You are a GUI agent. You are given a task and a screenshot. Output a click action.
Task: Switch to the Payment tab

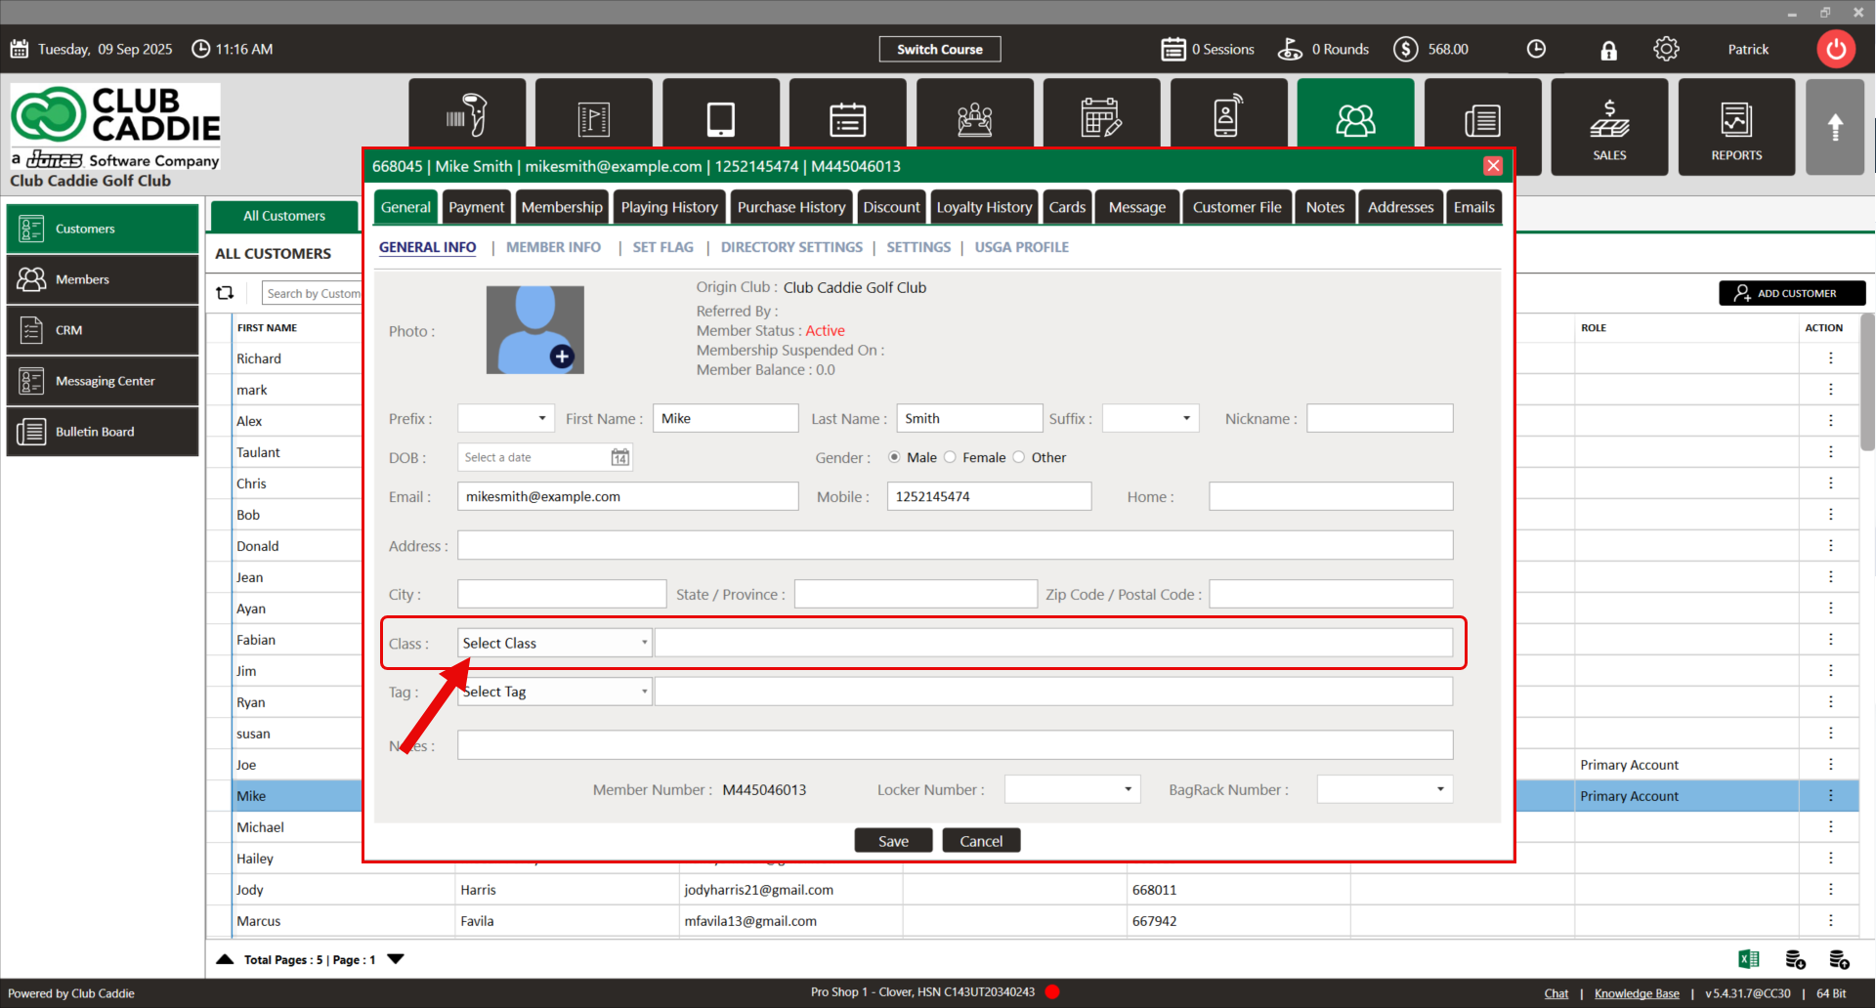(476, 207)
